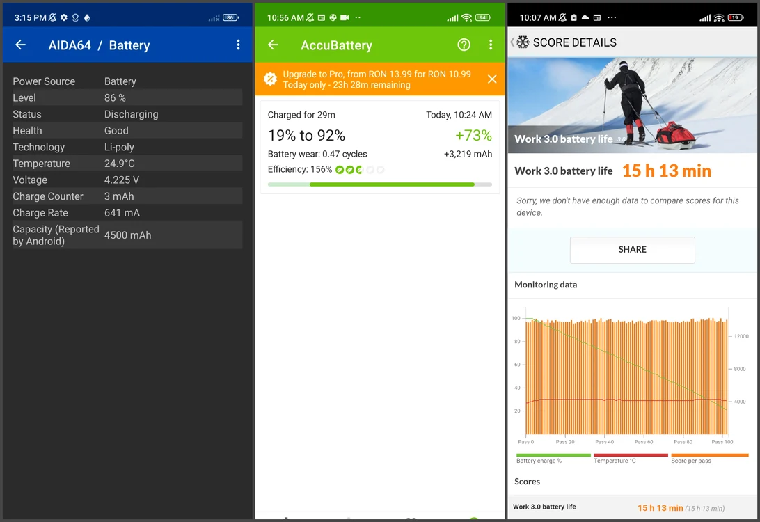Tap the Power Source row in AIDA64

click(x=127, y=81)
